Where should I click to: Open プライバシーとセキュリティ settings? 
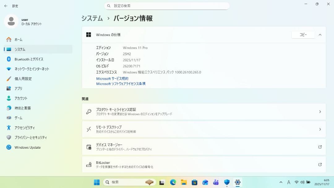(x=31, y=138)
